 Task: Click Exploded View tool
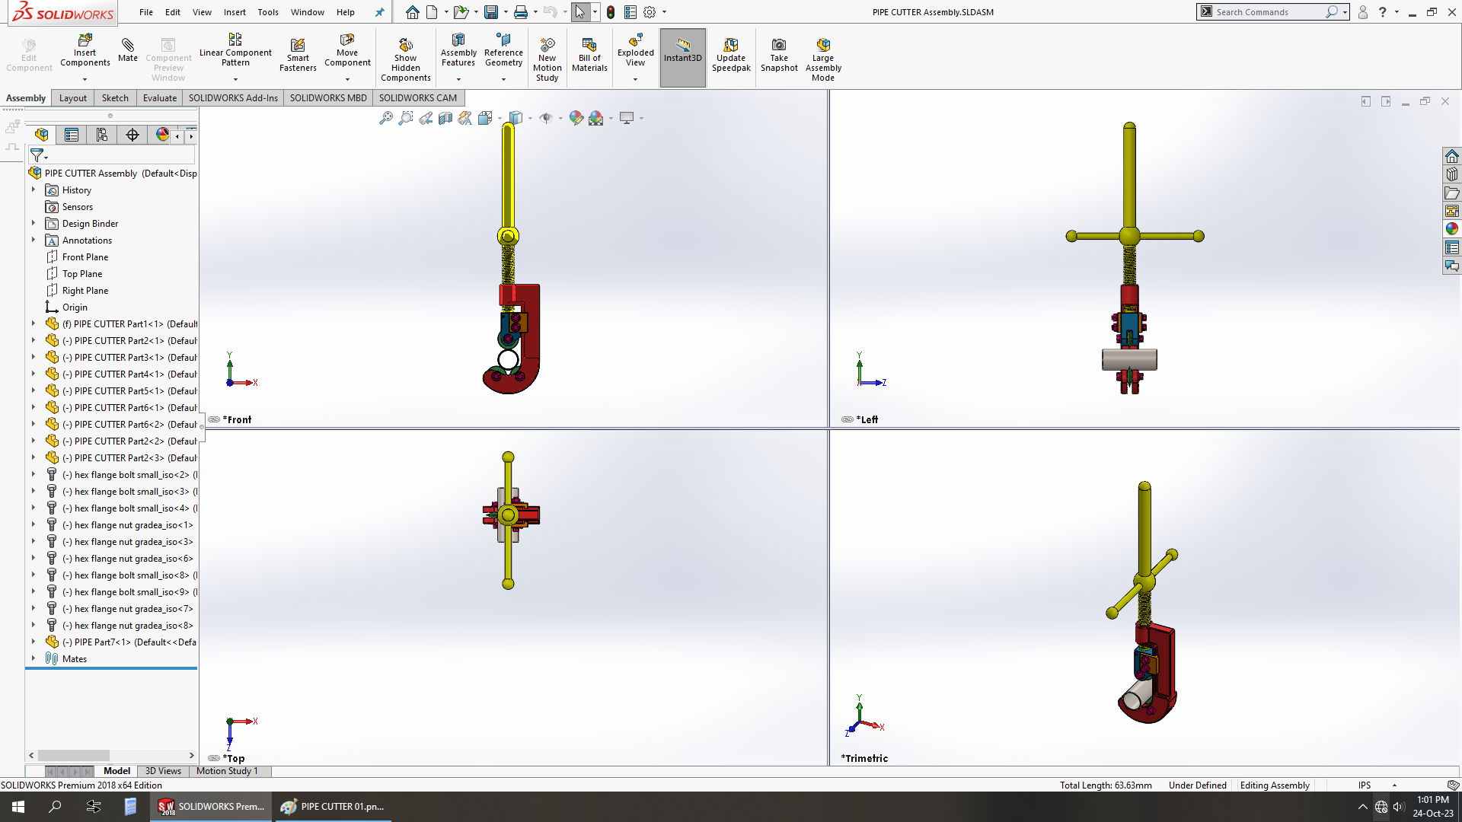click(635, 51)
